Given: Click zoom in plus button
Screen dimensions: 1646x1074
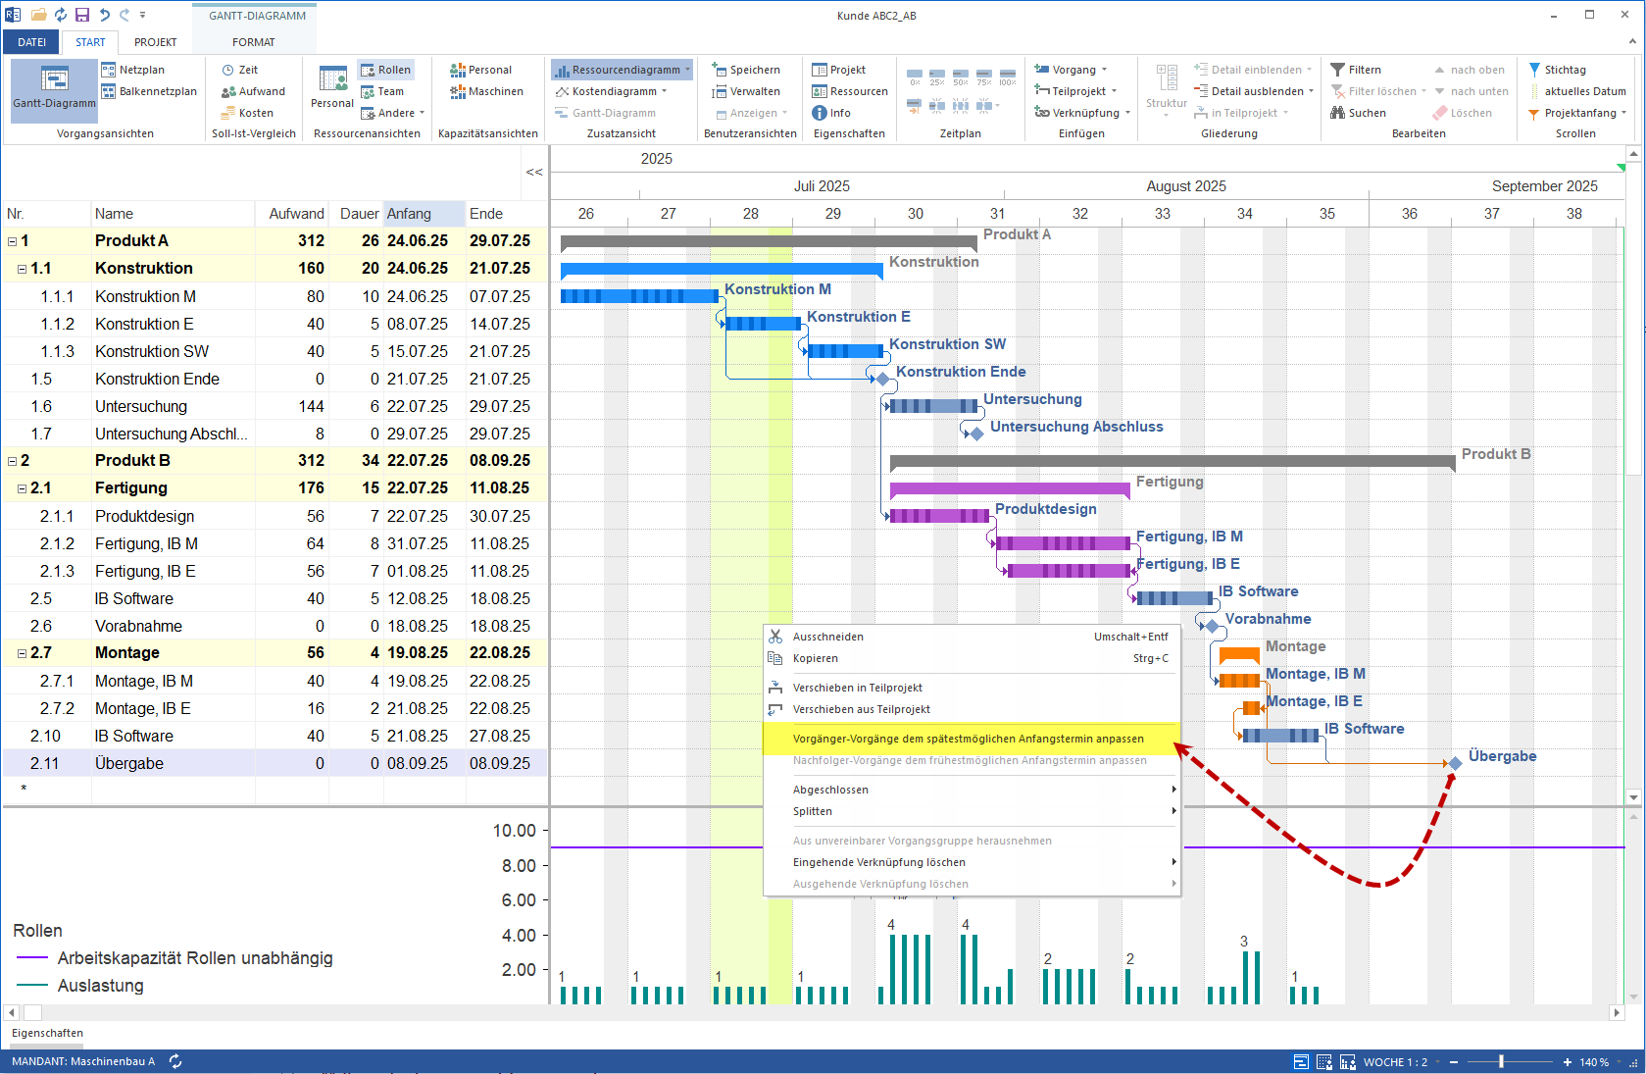Looking at the screenshot, I should (x=1568, y=1061).
